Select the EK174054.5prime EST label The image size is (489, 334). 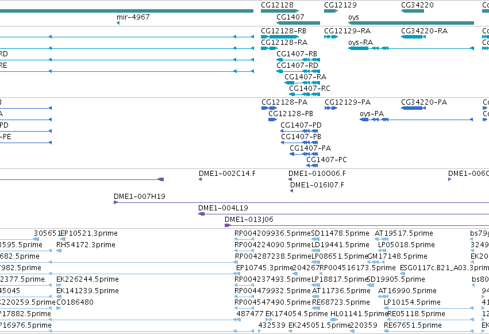pyautogui.click(x=297, y=314)
